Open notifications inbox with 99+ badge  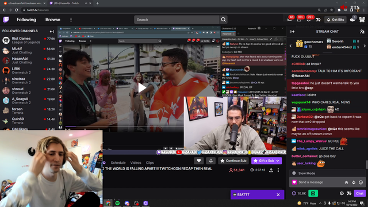pos(300,19)
